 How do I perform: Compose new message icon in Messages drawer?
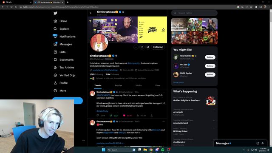pyautogui.click(x=258, y=143)
